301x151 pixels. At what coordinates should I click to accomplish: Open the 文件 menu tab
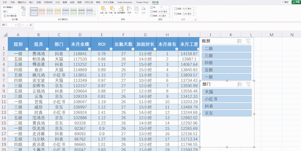(5, 2)
